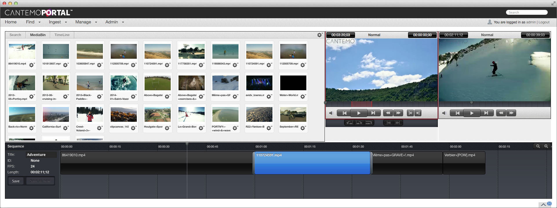Open the MediaBin panel settings gear
This screenshot has height=208, width=557.
[x=320, y=35]
